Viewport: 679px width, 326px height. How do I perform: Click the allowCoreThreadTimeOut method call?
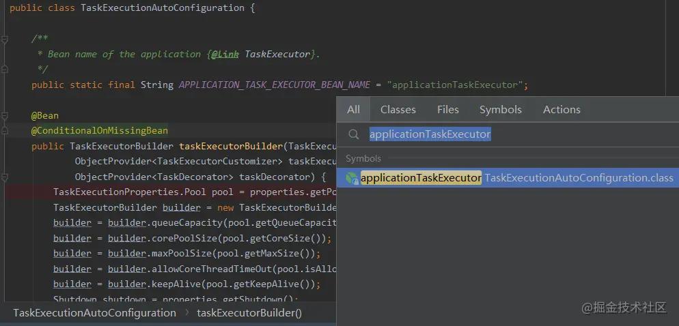pos(212,269)
